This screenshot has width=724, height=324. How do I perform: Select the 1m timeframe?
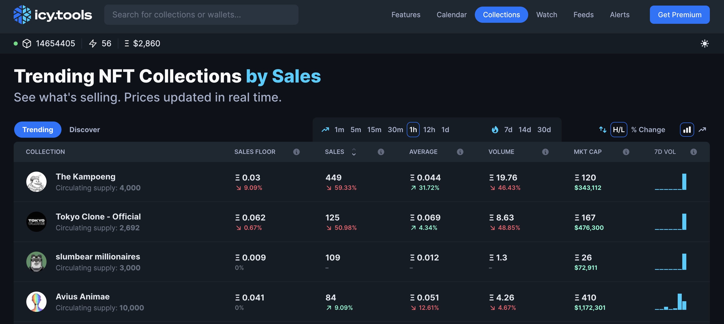(x=339, y=130)
